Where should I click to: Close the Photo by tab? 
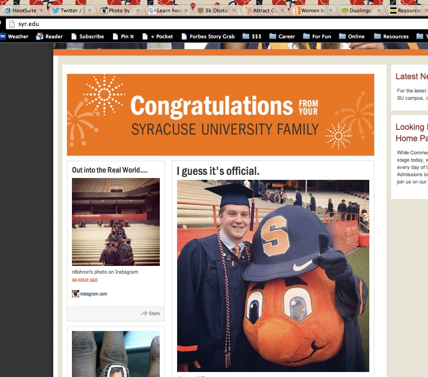click(x=138, y=10)
